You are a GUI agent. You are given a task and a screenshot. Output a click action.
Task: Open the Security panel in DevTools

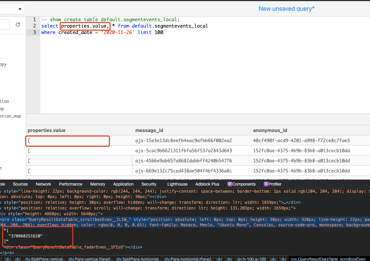(x=149, y=184)
